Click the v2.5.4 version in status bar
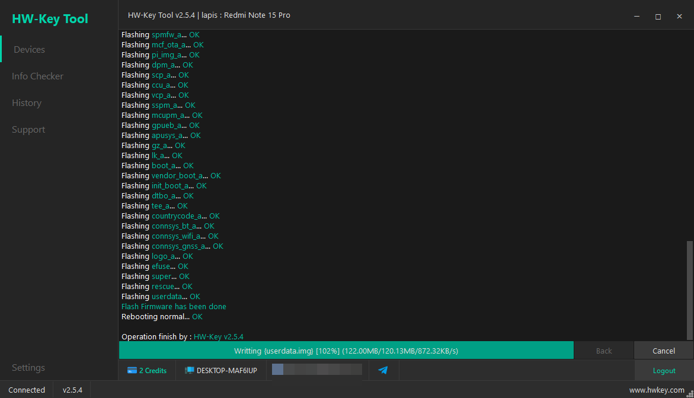Screen dimensions: 694x398 [x=72, y=390]
